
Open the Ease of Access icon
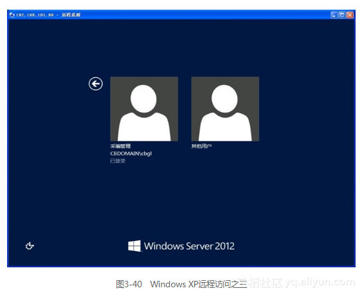tap(30, 246)
